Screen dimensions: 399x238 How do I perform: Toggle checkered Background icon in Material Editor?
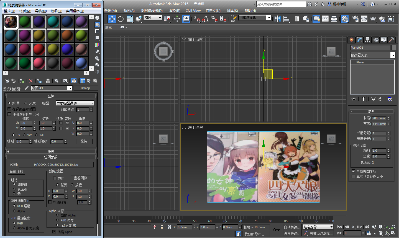97,31
